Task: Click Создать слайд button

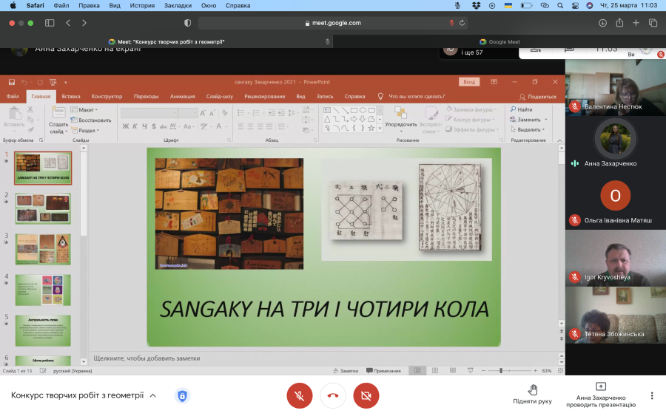Action: 58,120
